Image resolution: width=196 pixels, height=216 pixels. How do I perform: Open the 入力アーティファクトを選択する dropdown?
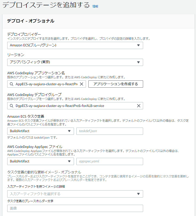pos(75,194)
